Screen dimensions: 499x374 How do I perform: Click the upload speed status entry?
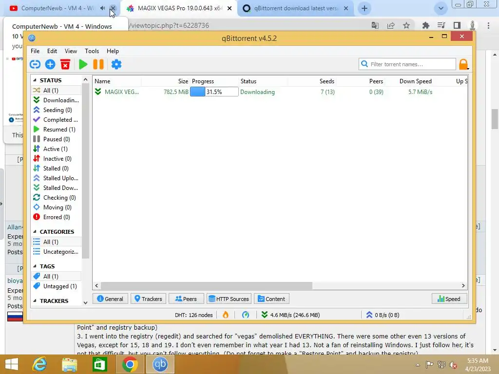click(383, 315)
